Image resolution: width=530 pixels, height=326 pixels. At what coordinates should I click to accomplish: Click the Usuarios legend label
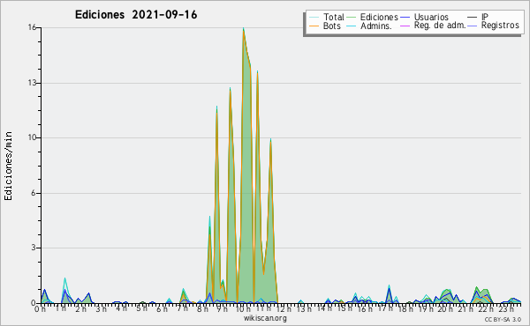point(431,17)
